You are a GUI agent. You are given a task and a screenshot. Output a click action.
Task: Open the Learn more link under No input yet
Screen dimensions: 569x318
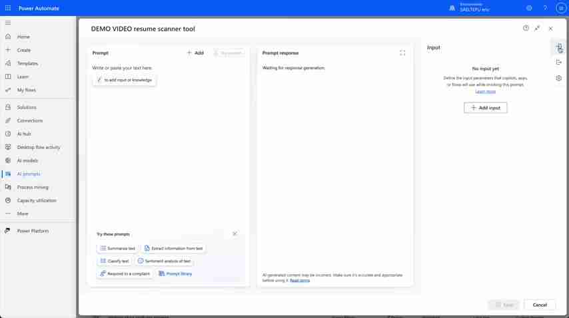(x=486, y=91)
